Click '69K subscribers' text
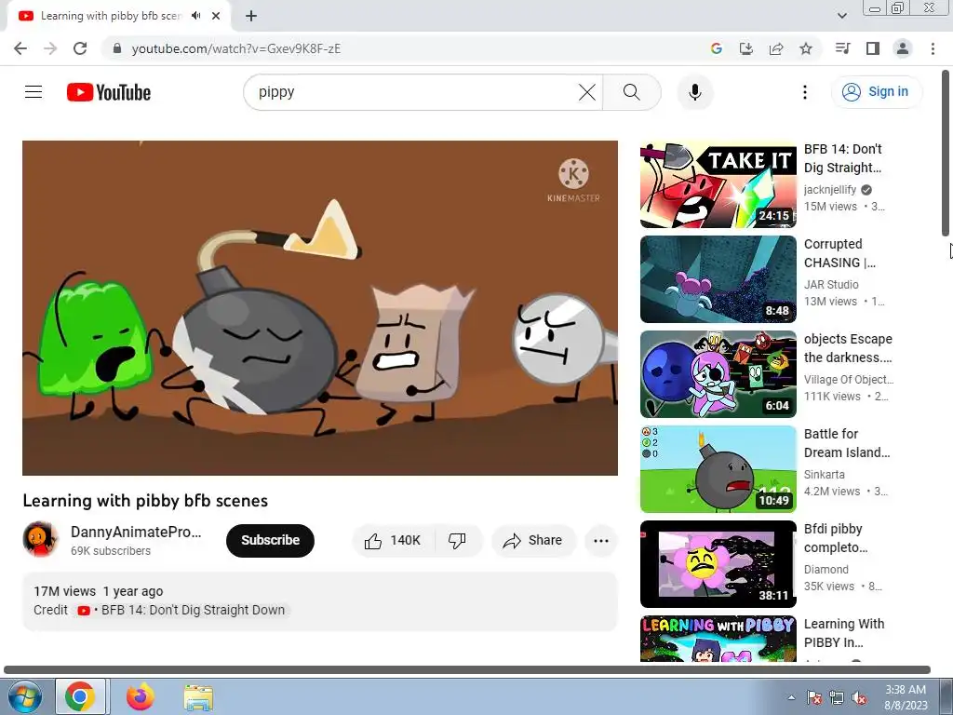Image resolution: width=953 pixels, height=715 pixels. (x=111, y=551)
